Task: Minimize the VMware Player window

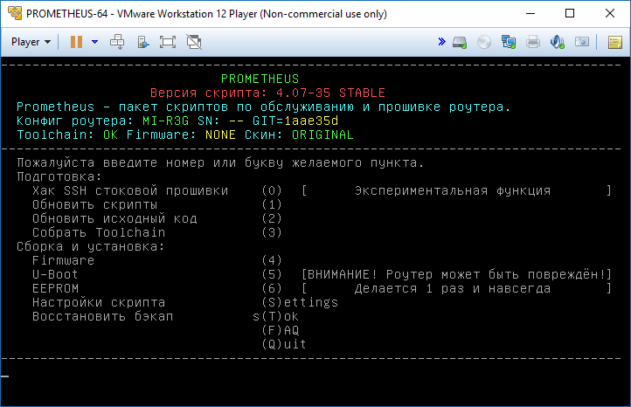Action: coord(530,13)
